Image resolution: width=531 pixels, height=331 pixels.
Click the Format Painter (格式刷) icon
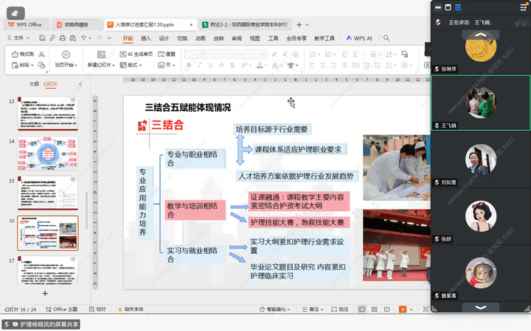point(22,54)
